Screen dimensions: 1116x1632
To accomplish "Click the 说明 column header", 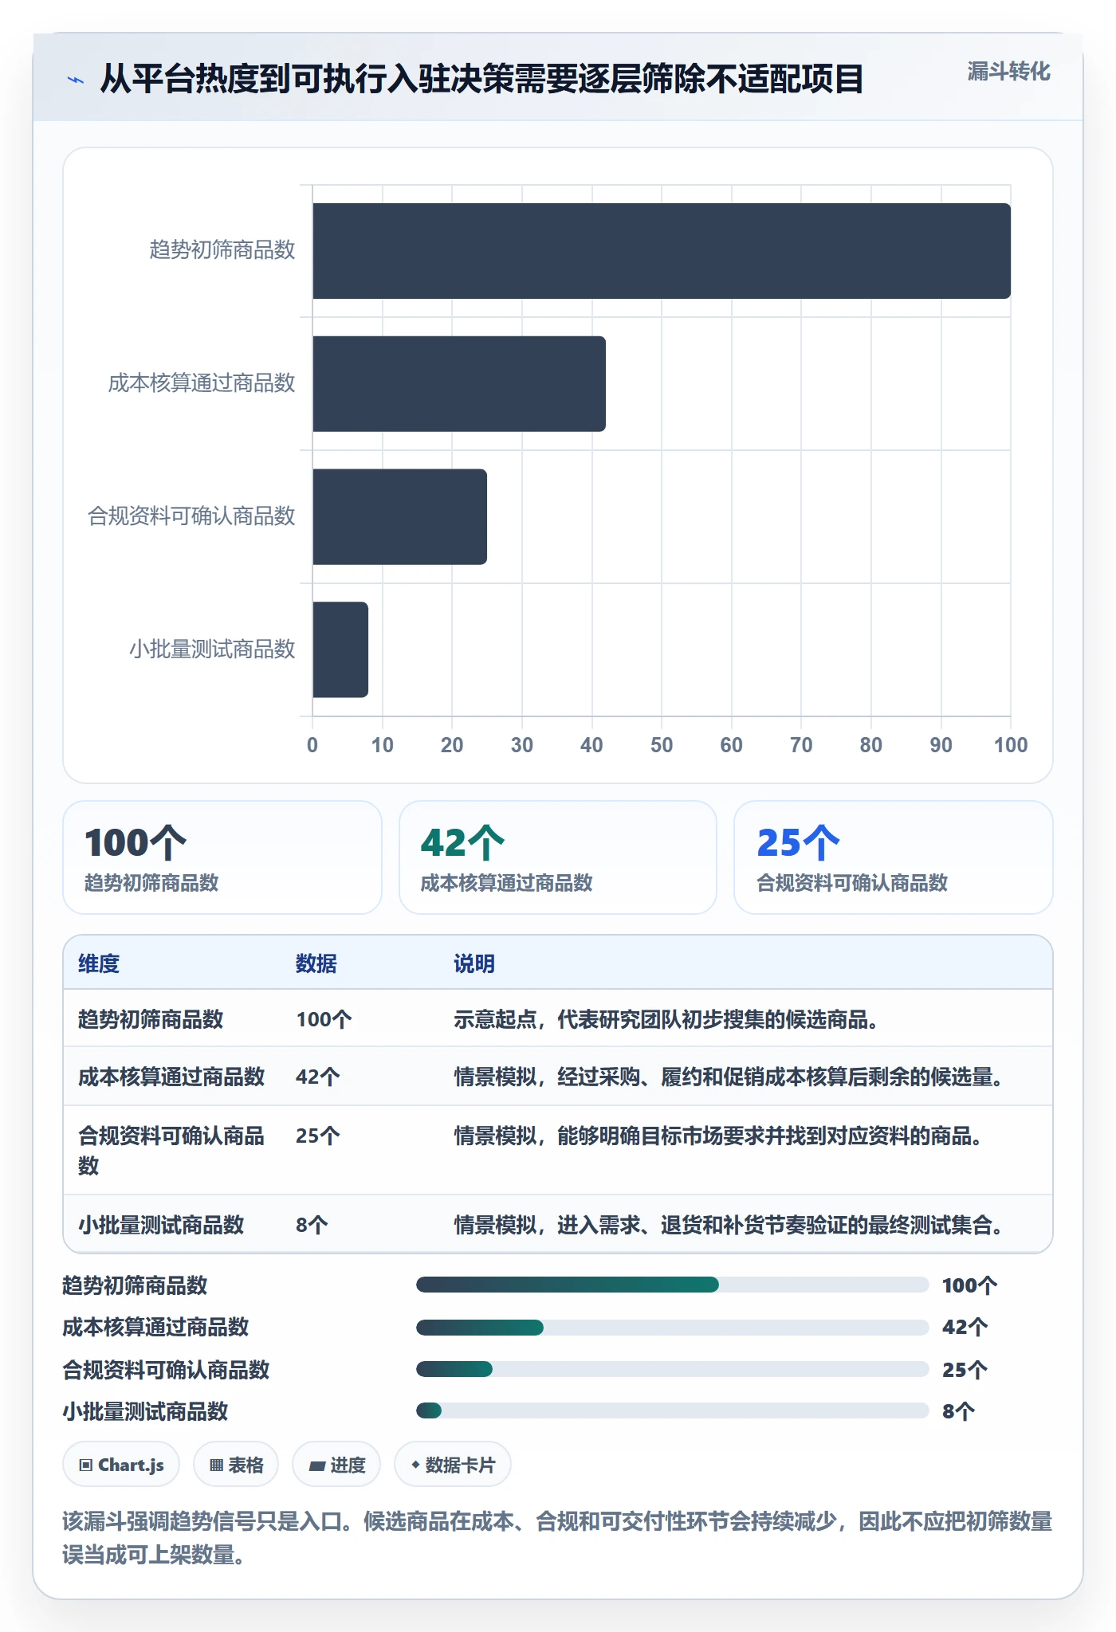I will coord(474,963).
